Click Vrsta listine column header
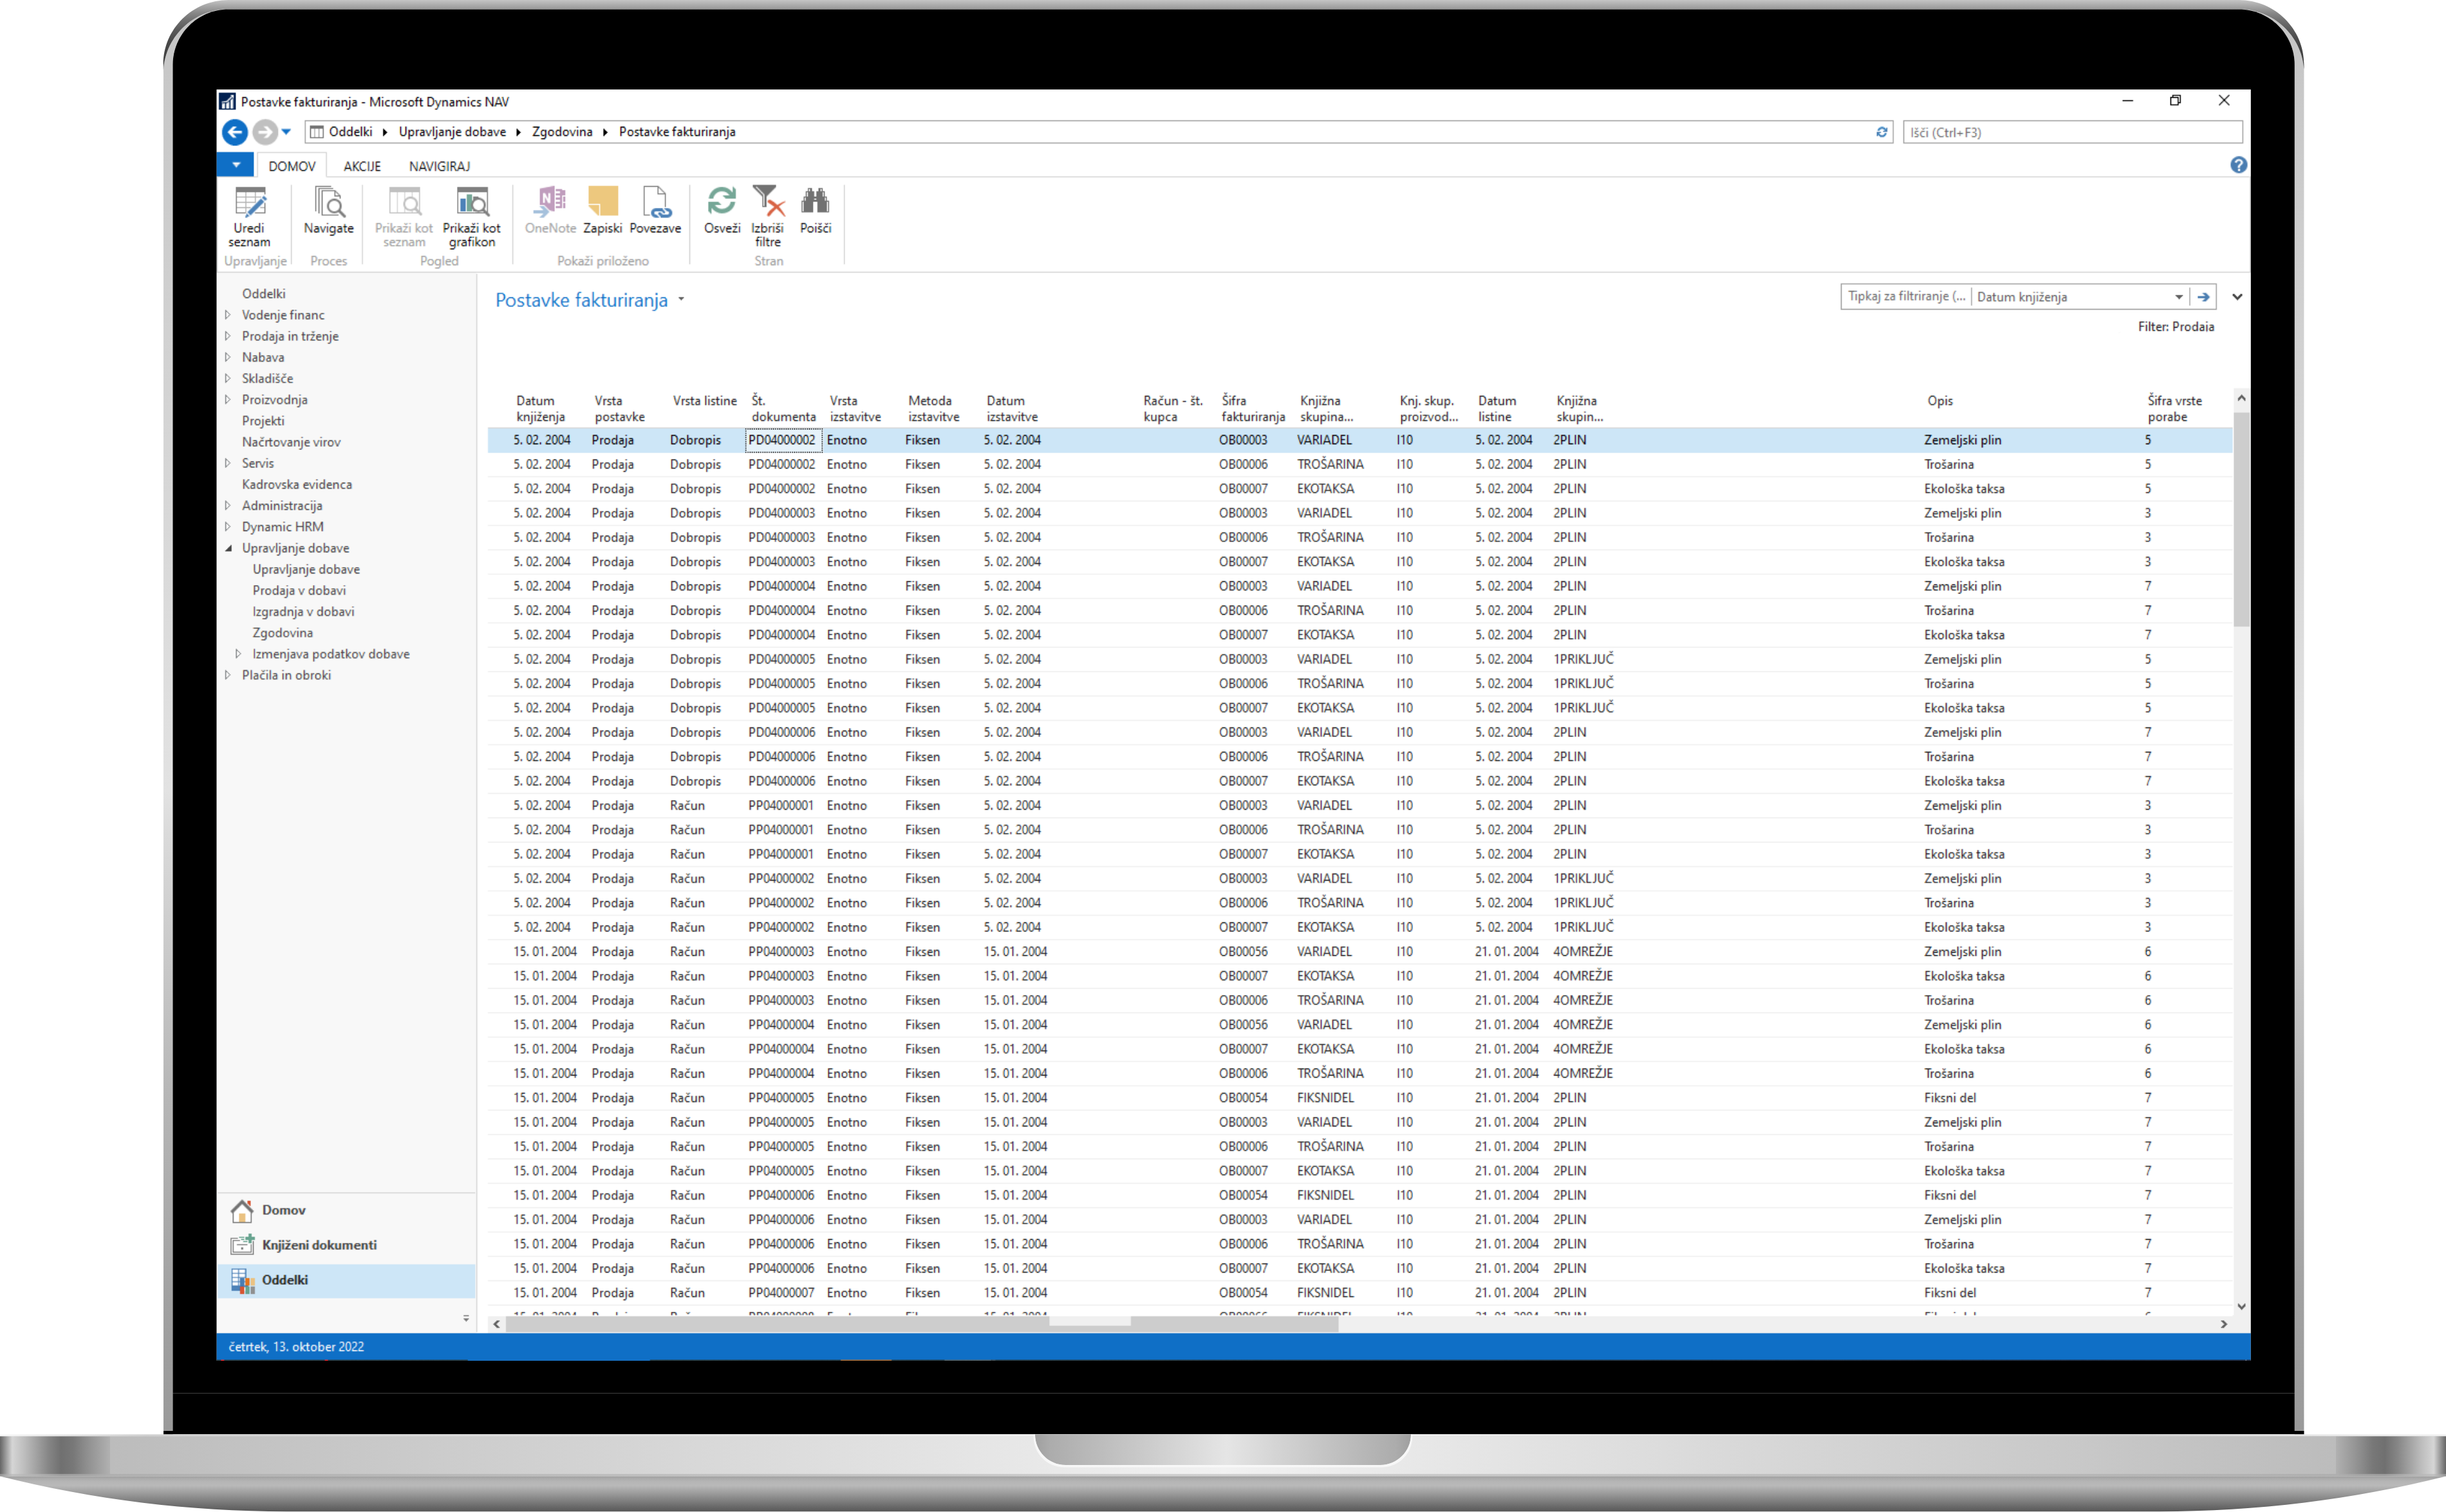2446x1512 pixels. pyautogui.click(x=704, y=401)
